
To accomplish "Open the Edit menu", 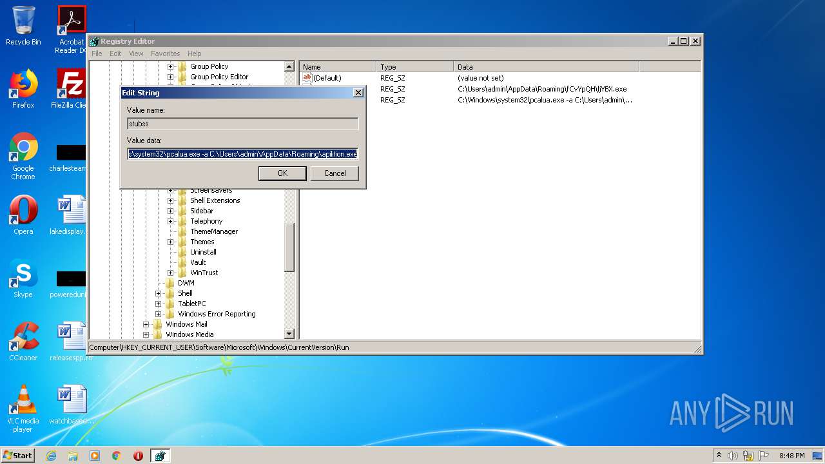I will click(115, 53).
